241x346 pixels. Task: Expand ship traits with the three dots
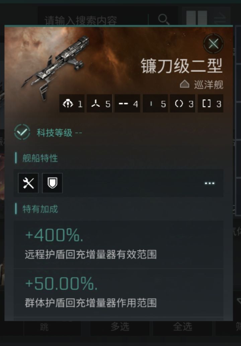(x=210, y=183)
